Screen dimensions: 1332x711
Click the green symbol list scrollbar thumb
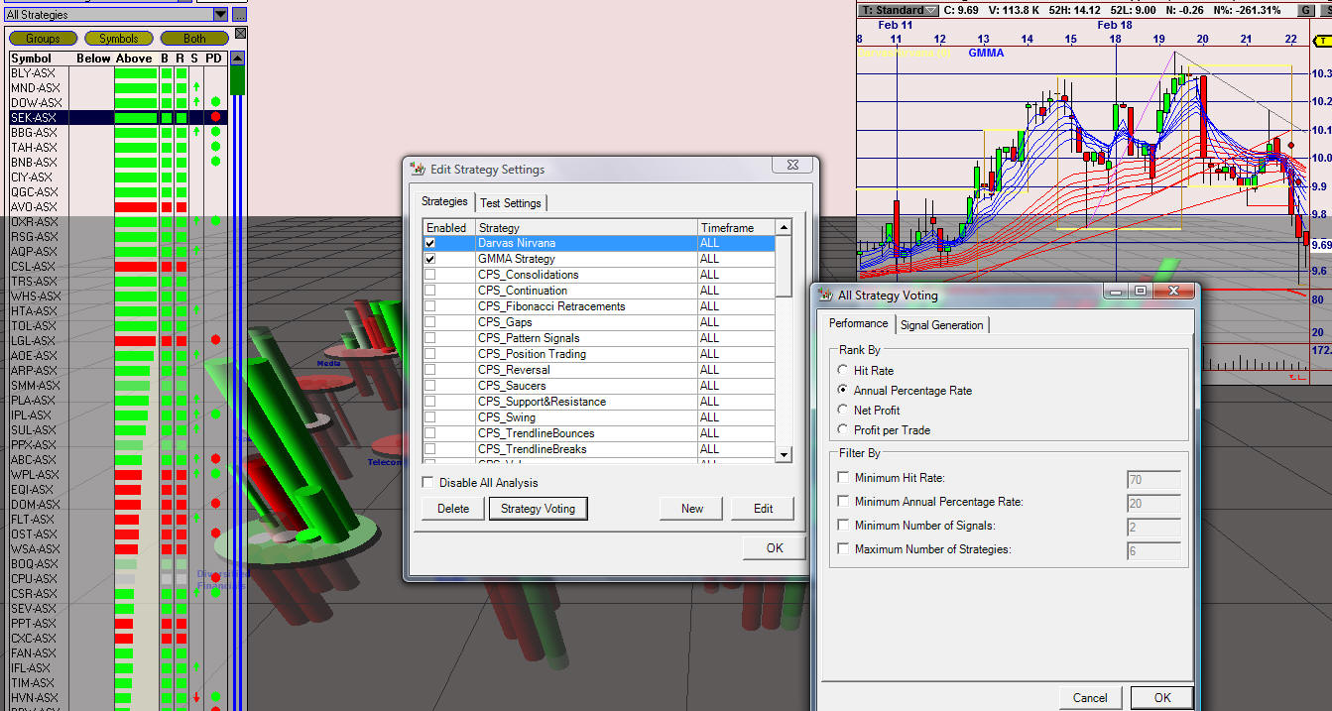[237, 80]
